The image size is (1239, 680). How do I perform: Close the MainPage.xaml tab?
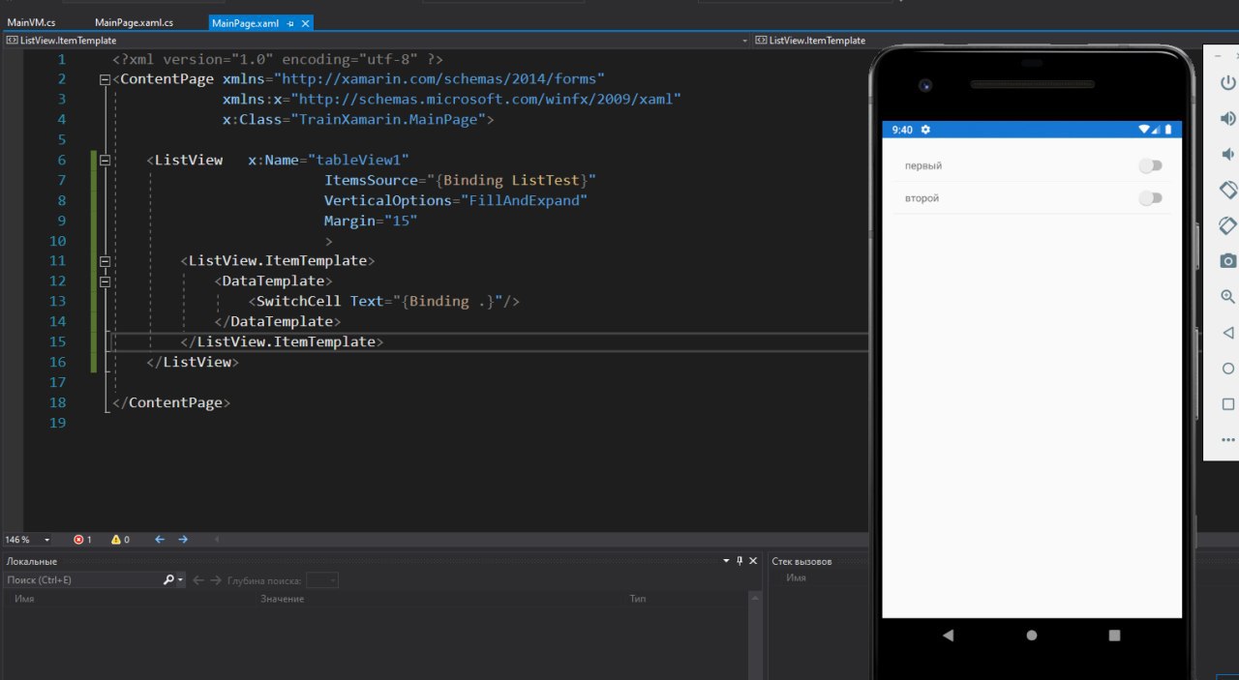click(x=305, y=22)
